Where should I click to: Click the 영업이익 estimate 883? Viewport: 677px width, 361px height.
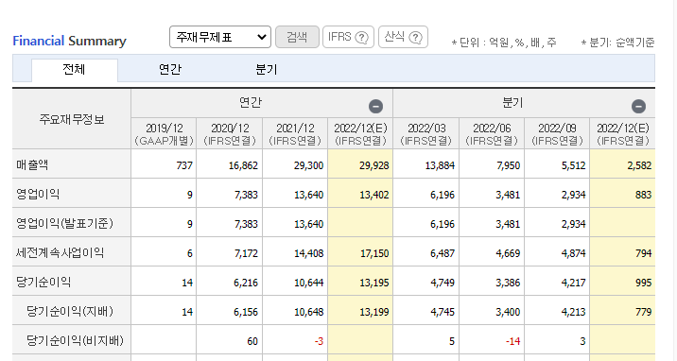[x=643, y=195]
